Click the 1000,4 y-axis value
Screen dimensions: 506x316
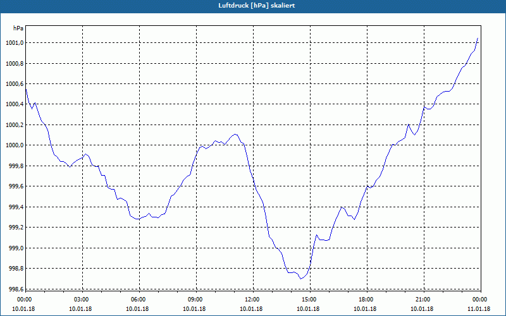coord(15,104)
